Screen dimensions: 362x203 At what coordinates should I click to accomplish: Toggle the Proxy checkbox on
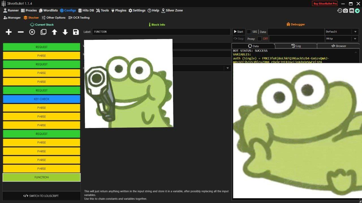click(259, 39)
